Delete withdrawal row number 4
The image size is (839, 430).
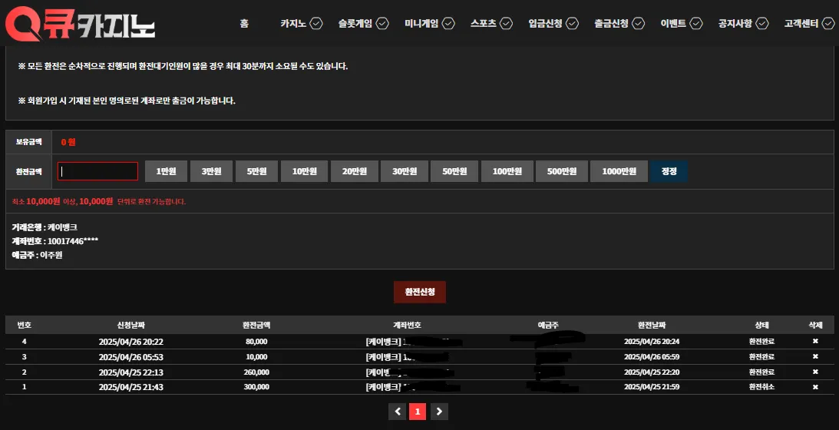point(815,341)
